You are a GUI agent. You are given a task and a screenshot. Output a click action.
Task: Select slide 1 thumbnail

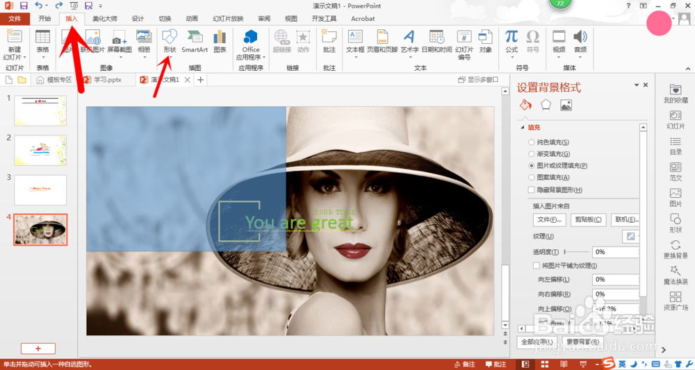pyautogui.click(x=40, y=110)
